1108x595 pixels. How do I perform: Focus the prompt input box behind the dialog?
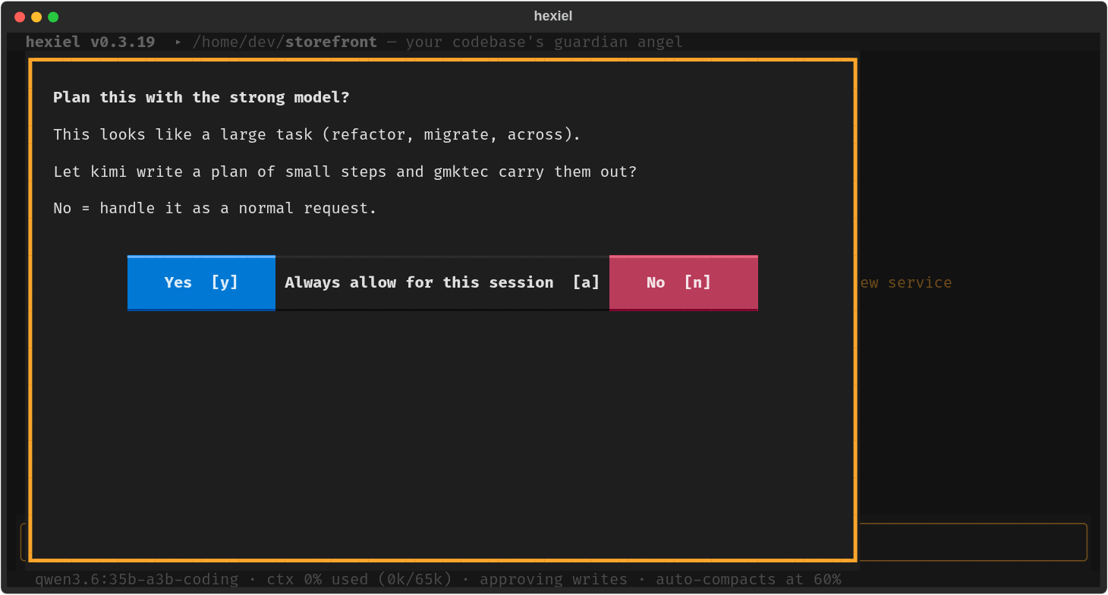coord(972,542)
